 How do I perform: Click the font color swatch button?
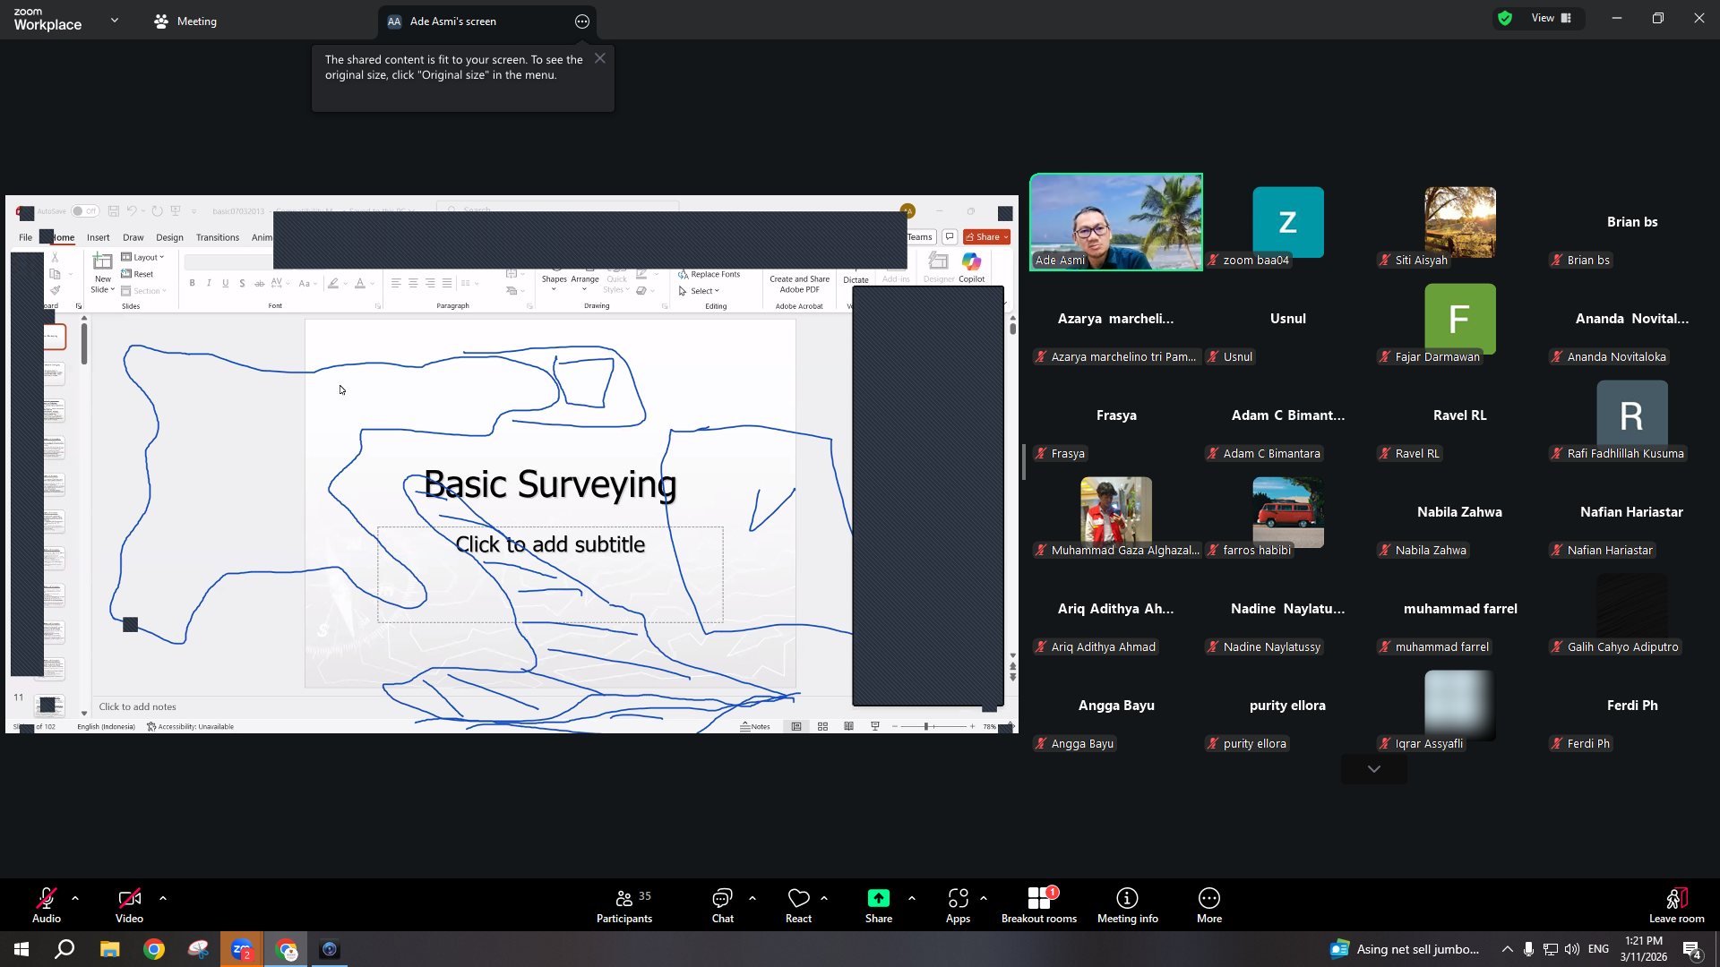click(x=359, y=283)
